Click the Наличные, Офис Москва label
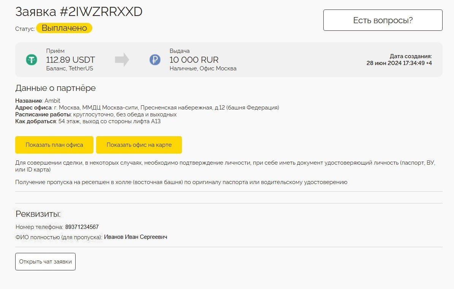Screen dimensions: 454x289 (203, 68)
